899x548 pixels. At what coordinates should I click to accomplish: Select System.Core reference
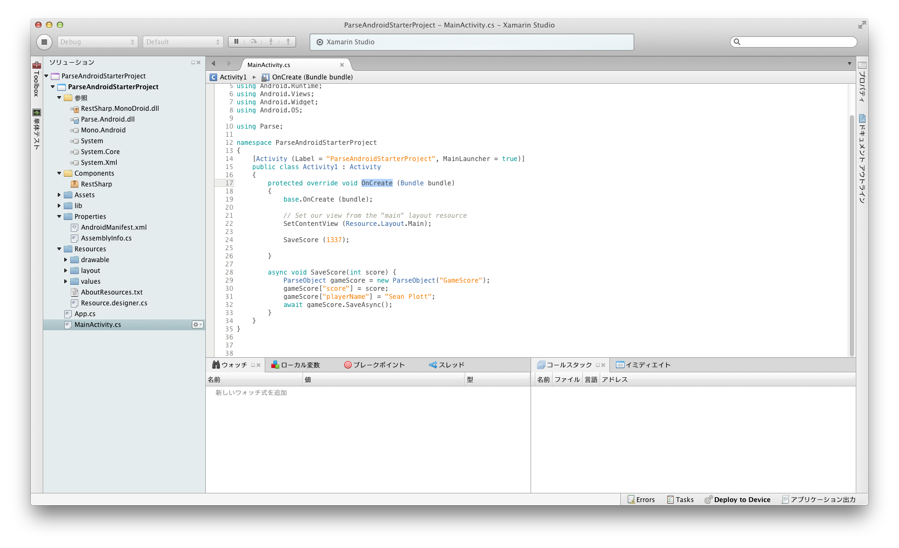[100, 152]
